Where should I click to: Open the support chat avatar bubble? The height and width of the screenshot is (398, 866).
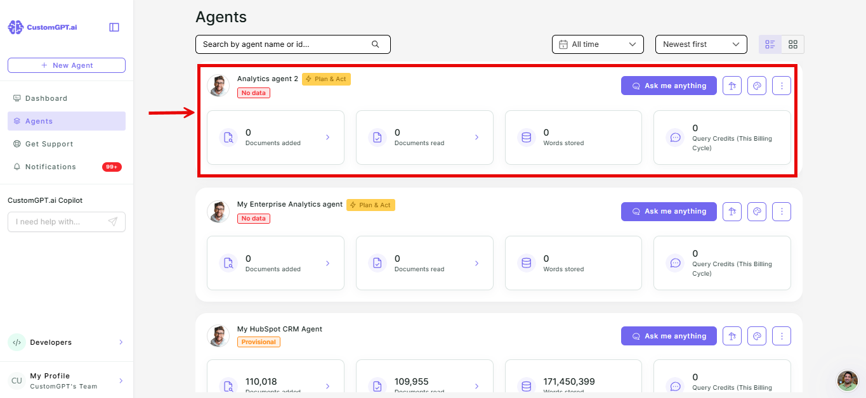[848, 380]
